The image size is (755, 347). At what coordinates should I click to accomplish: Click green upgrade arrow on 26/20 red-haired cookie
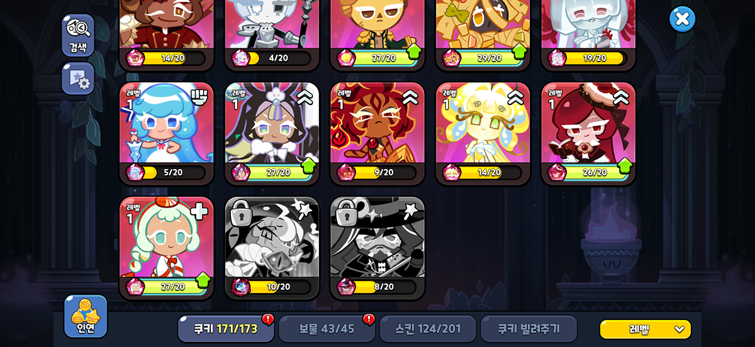[625, 166]
